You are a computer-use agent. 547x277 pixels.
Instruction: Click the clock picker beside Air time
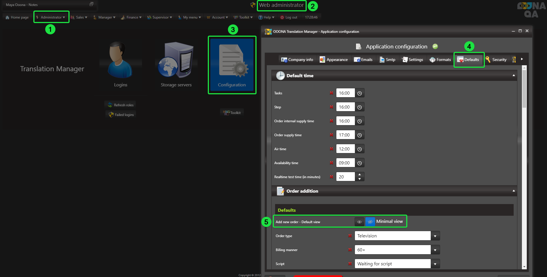359,149
